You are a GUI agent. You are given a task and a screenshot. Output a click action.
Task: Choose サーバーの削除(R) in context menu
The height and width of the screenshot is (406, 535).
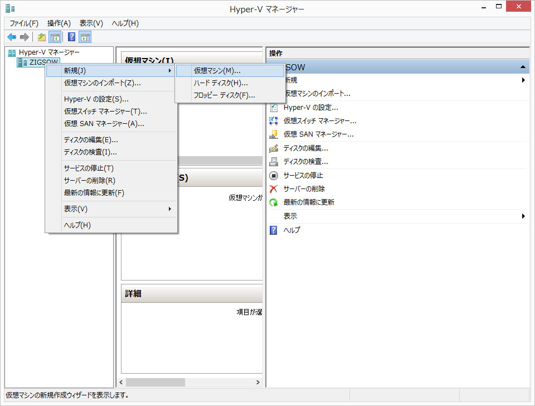pos(111,180)
